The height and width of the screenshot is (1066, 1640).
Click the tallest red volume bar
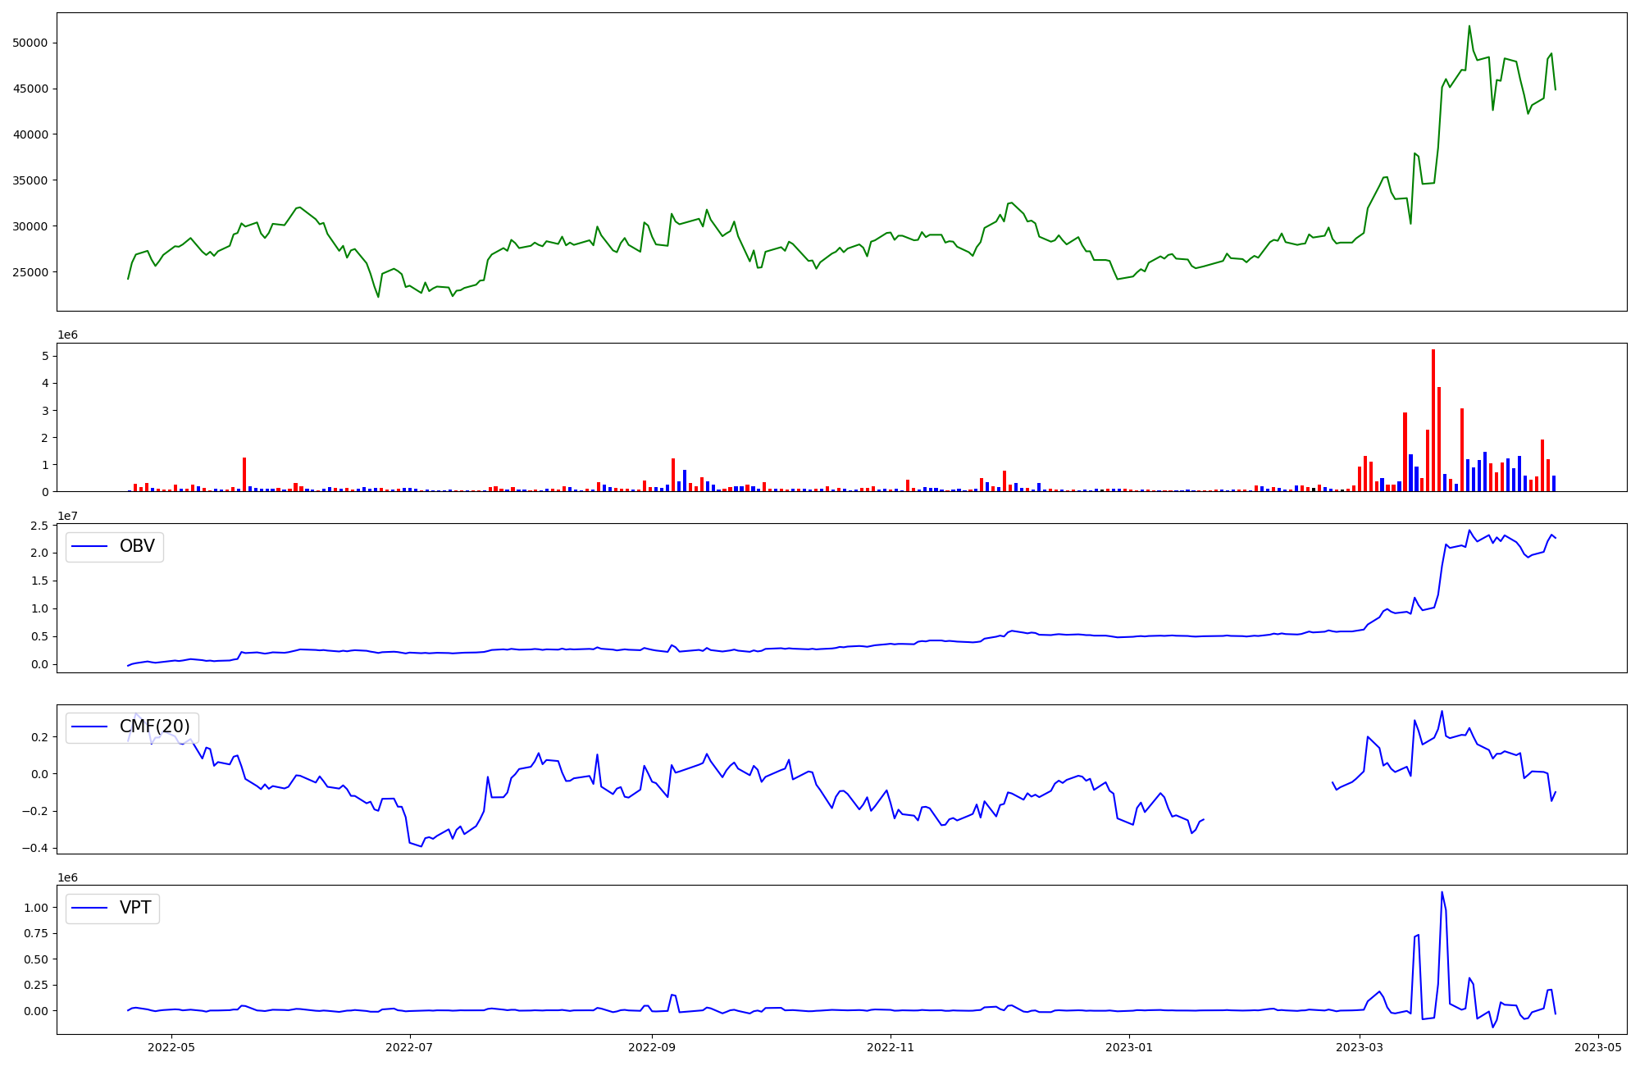[1433, 420]
